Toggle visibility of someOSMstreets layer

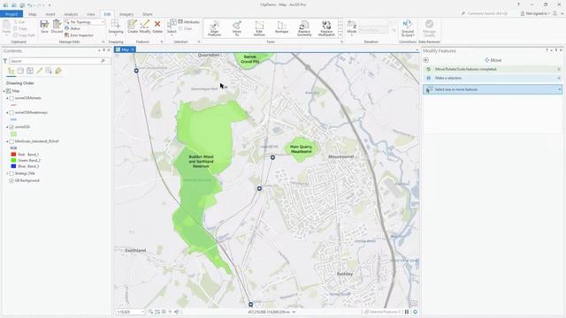tap(11, 98)
